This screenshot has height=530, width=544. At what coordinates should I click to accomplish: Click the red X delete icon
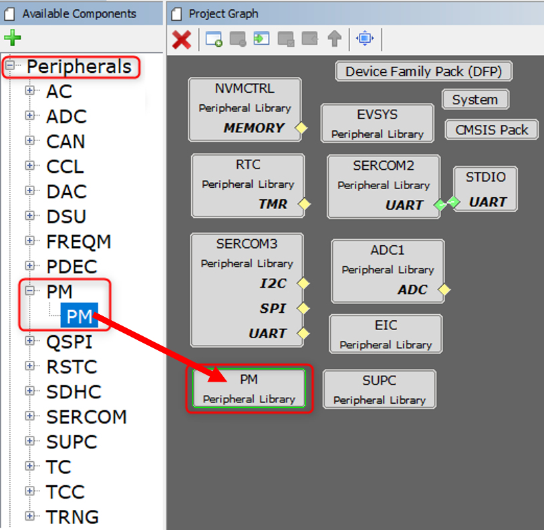point(181,39)
